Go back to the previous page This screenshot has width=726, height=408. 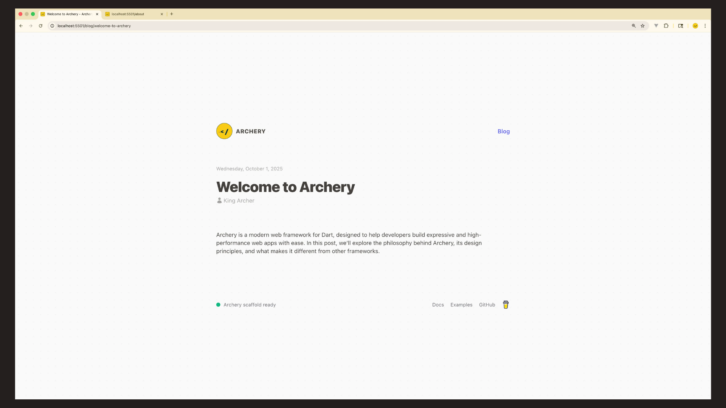[21, 26]
